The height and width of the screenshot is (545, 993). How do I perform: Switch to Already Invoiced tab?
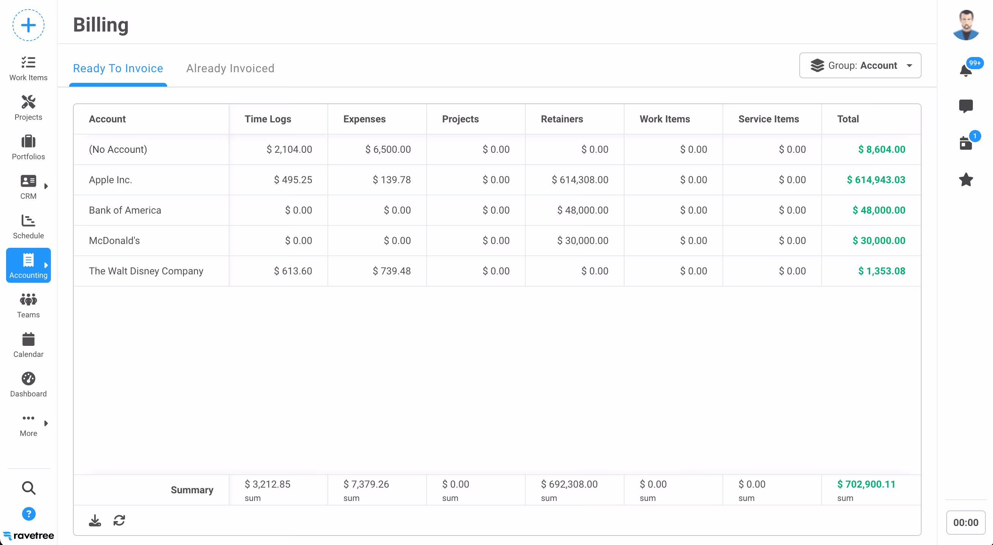click(230, 68)
